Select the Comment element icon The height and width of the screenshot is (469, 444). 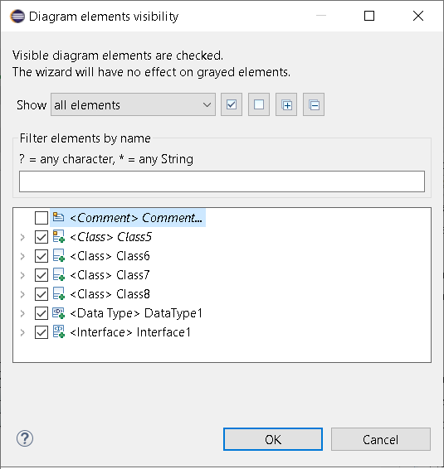(x=58, y=217)
